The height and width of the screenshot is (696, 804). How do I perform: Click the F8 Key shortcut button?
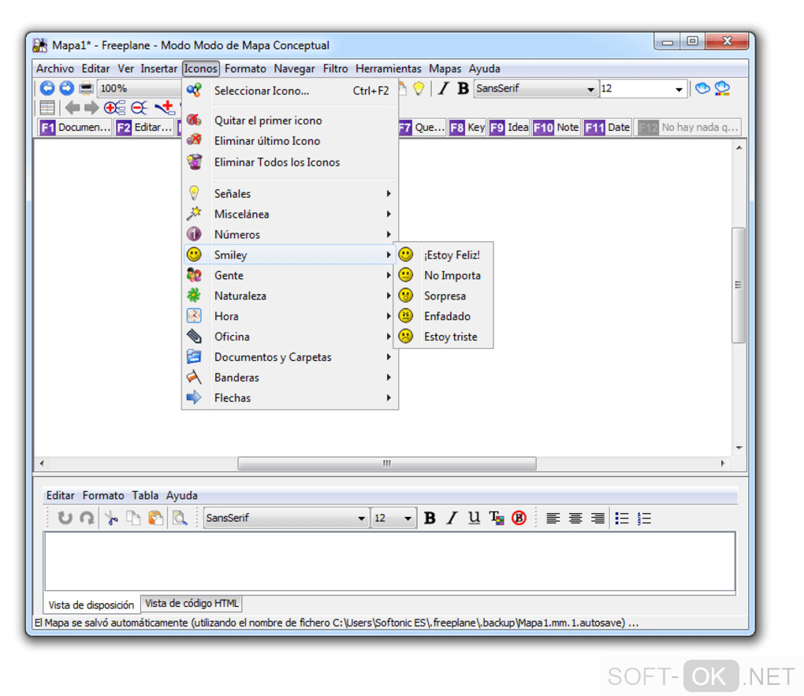tap(467, 127)
